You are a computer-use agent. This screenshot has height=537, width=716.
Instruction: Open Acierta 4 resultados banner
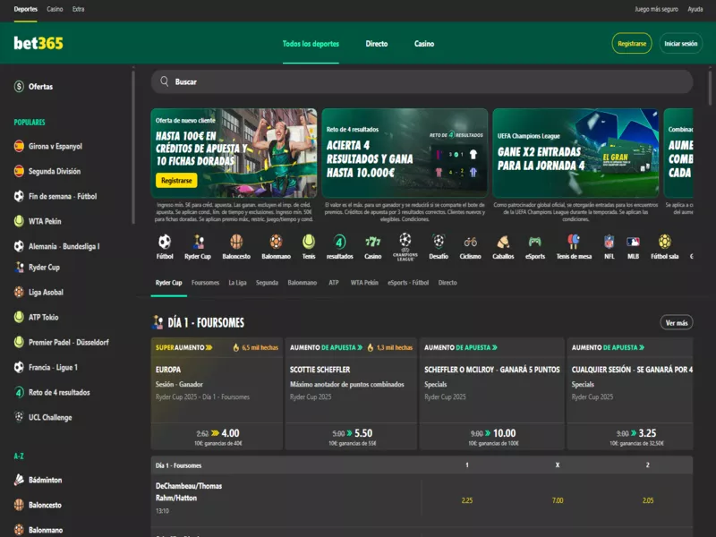click(405, 153)
